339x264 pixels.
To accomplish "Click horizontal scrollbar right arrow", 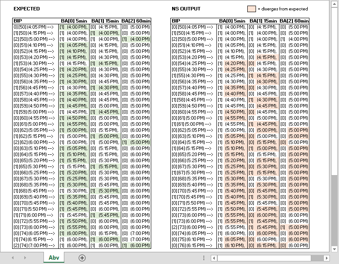I will [x=327, y=258].
